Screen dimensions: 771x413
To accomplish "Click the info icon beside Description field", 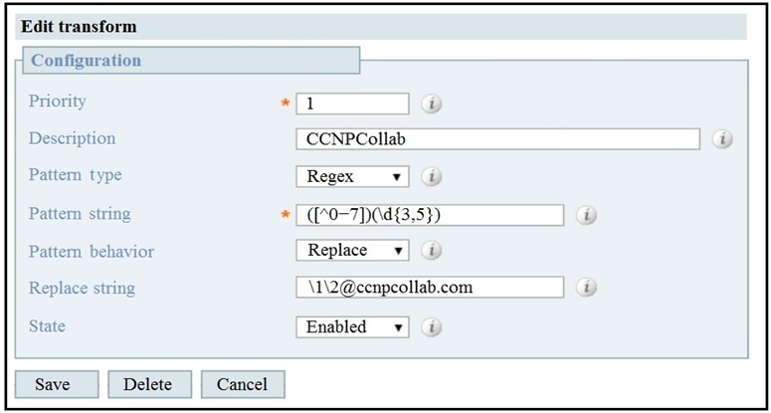I will pos(723,139).
